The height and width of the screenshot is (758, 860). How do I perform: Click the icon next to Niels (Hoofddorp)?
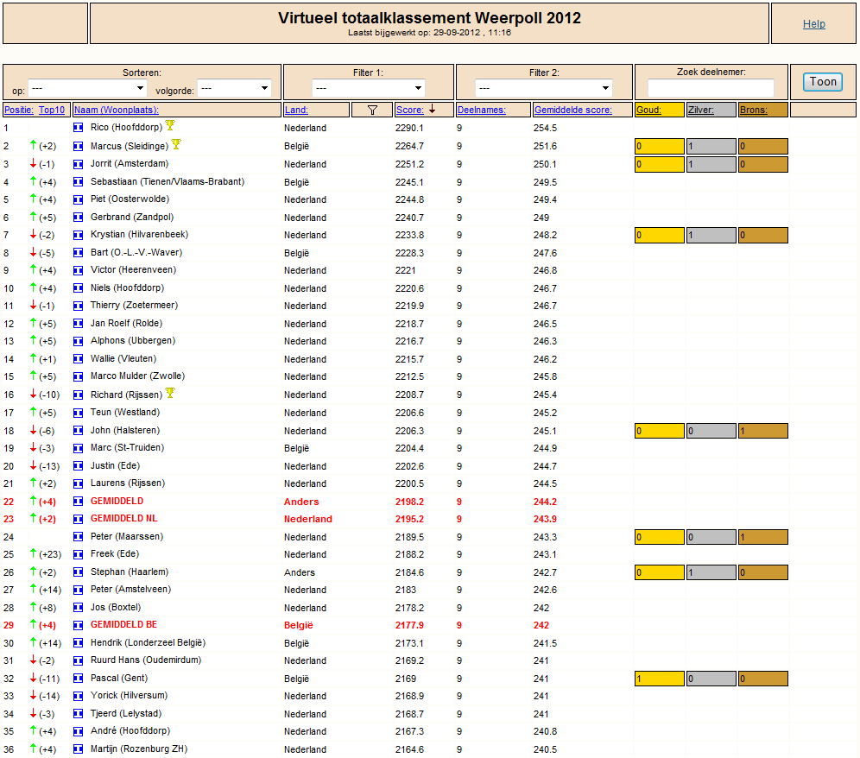[x=79, y=288]
